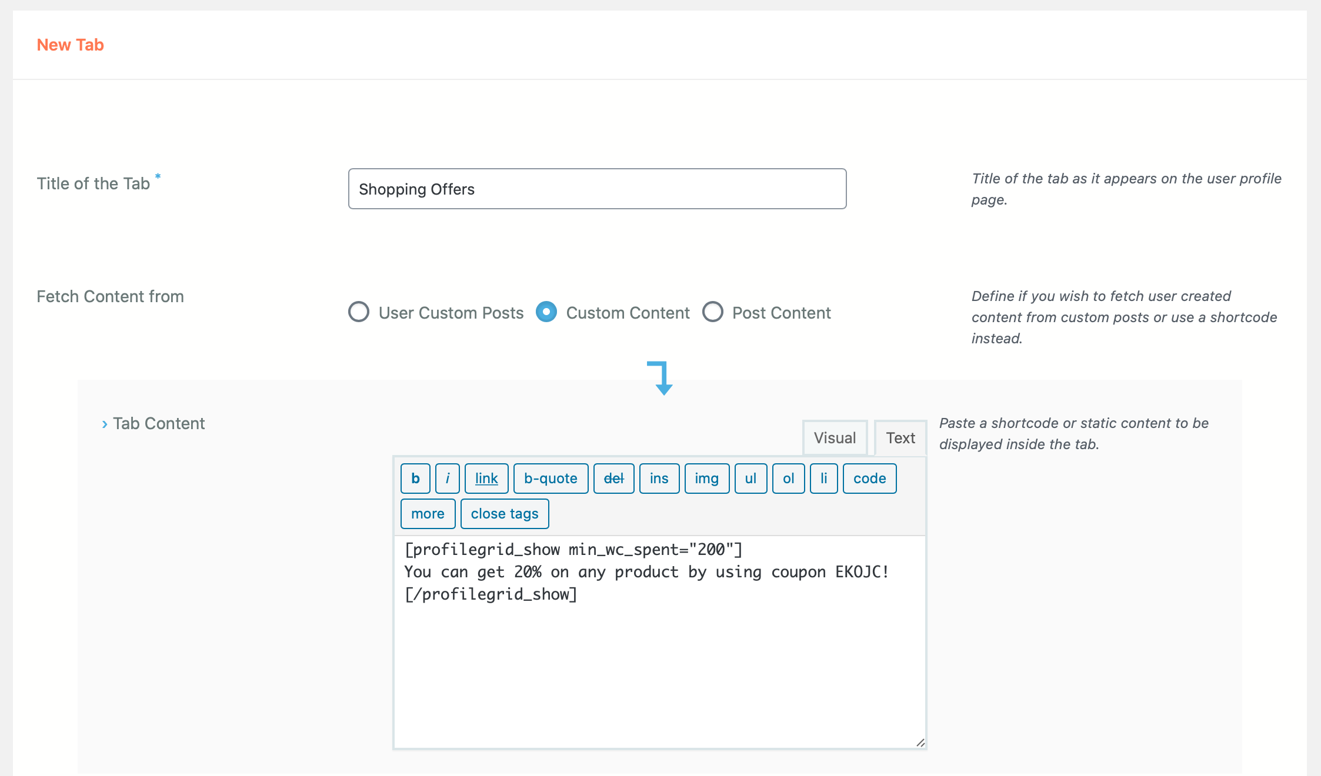Apply italic formatting using the i button
Image resolution: width=1321 pixels, height=776 pixels.
pyautogui.click(x=448, y=478)
